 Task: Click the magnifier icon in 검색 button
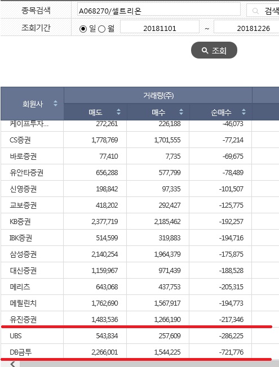[255, 11]
